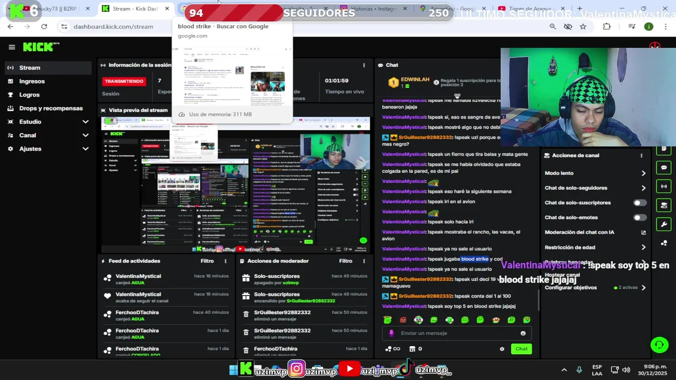This screenshot has height=380, width=676.
Task: Go back in browser history
Action: coord(11,26)
